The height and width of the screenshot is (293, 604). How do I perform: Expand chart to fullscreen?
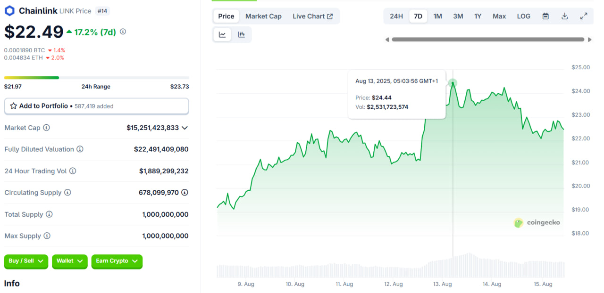584,16
